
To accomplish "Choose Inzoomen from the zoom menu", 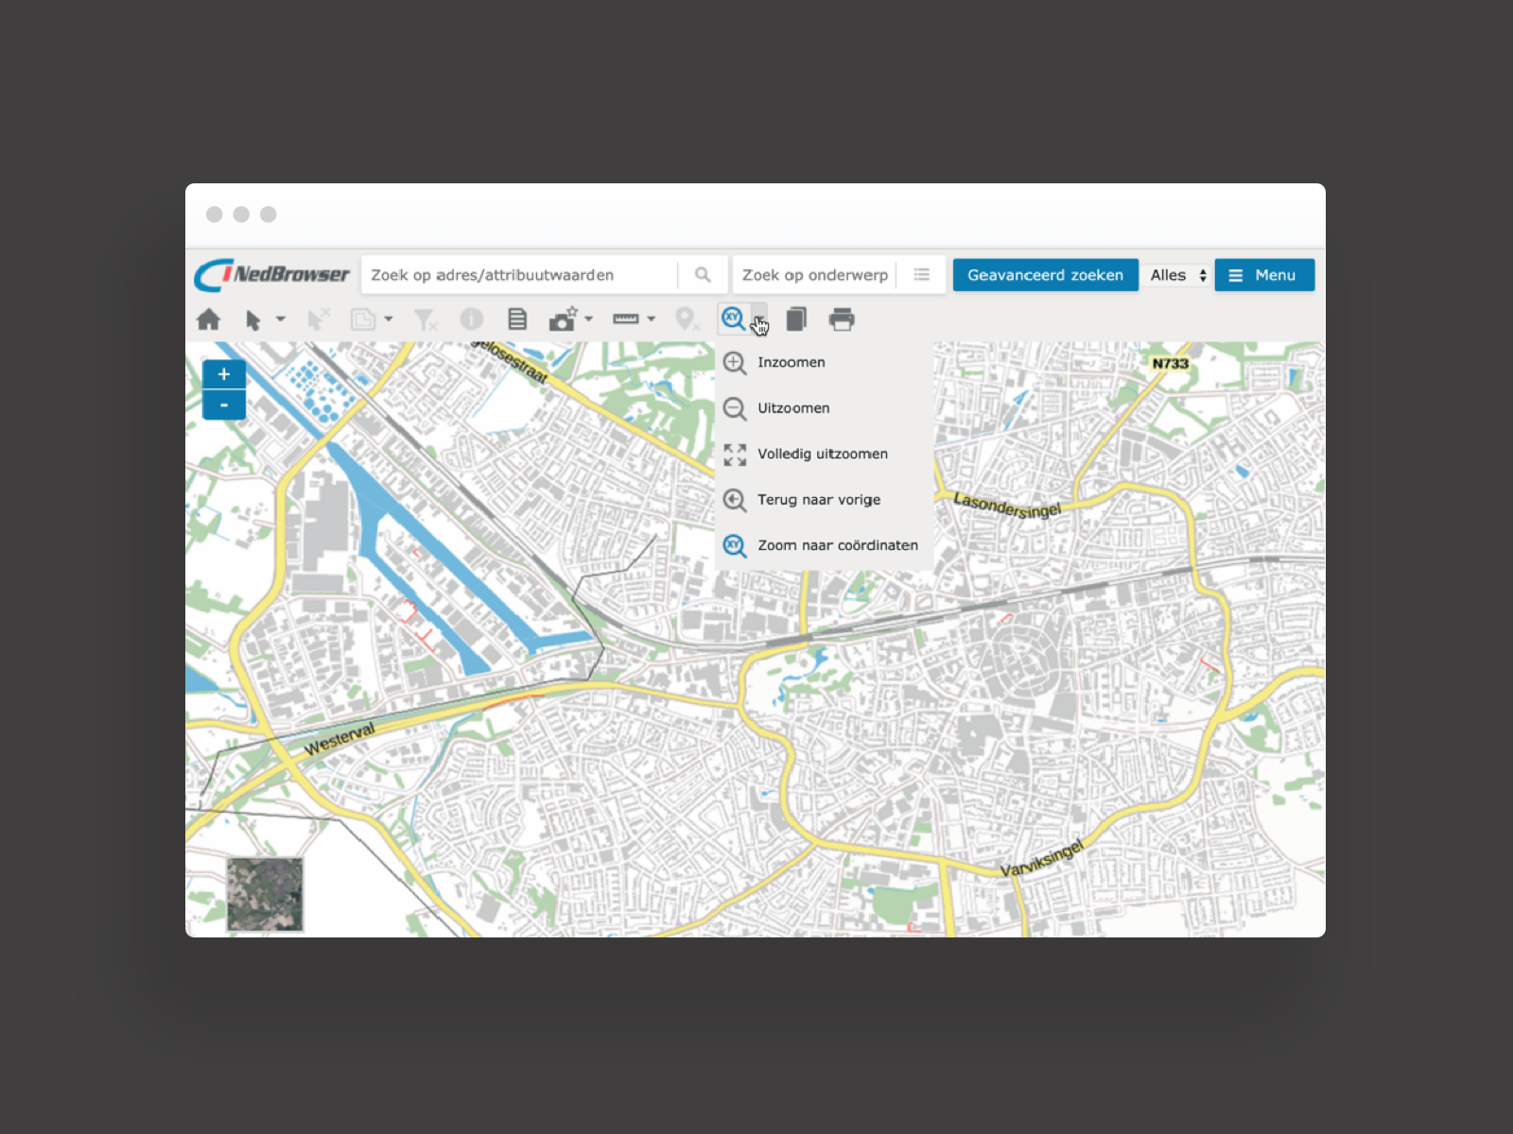I will [824, 363].
